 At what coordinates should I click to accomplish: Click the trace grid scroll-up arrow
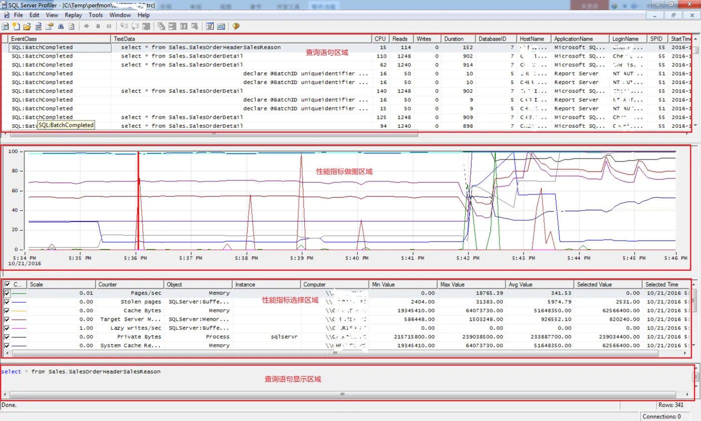click(x=695, y=38)
